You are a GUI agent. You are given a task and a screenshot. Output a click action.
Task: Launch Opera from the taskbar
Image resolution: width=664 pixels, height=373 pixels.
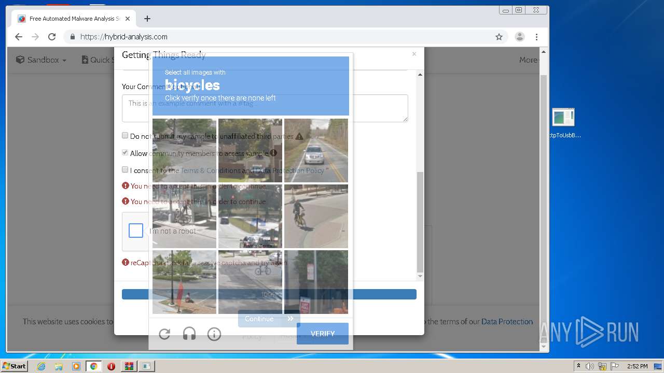pyautogui.click(x=111, y=366)
